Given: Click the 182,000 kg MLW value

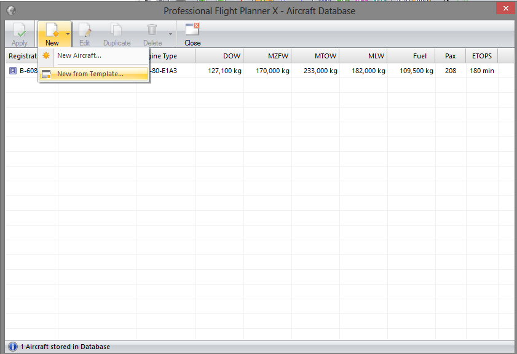Looking at the screenshot, I should [x=369, y=71].
